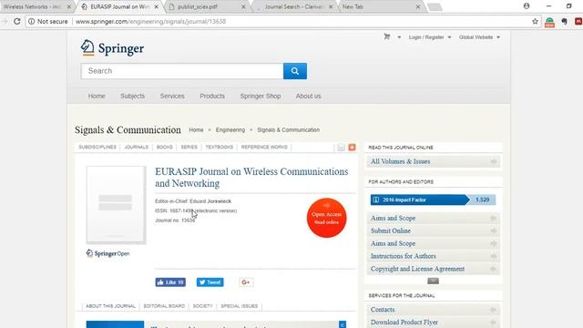
Task: Open the Home navigation menu item
Action: pyautogui.click(x=97, y=96)
